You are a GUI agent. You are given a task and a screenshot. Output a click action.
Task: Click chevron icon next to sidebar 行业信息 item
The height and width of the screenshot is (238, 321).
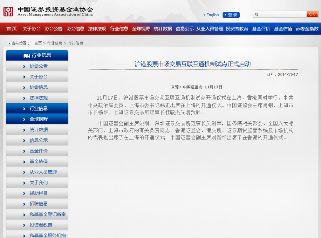[x=24, y=109]
